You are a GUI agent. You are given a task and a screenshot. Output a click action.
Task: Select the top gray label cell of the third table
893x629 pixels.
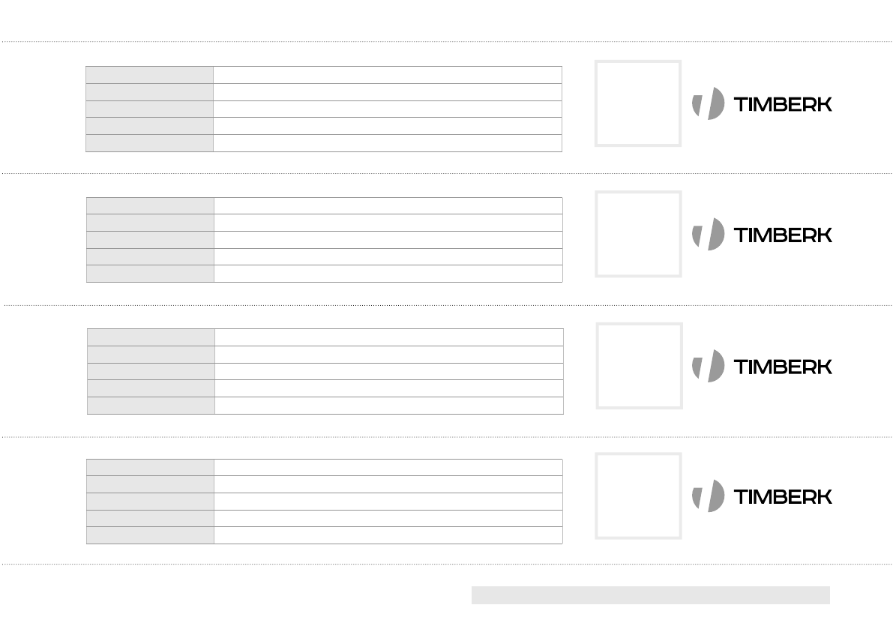[x=151, y=337]
